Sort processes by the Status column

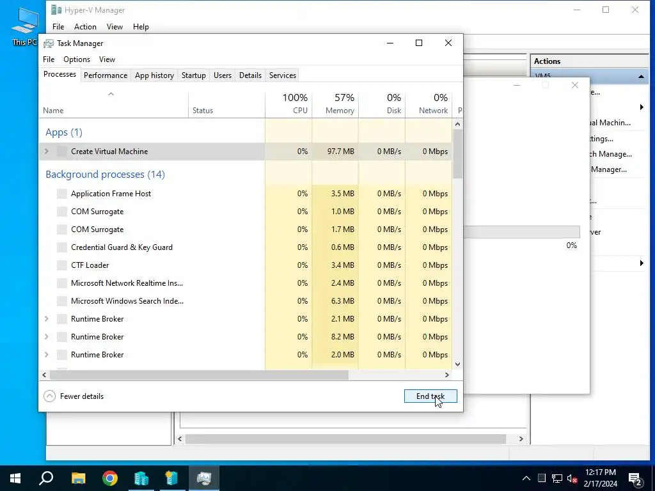pos(226,104)
